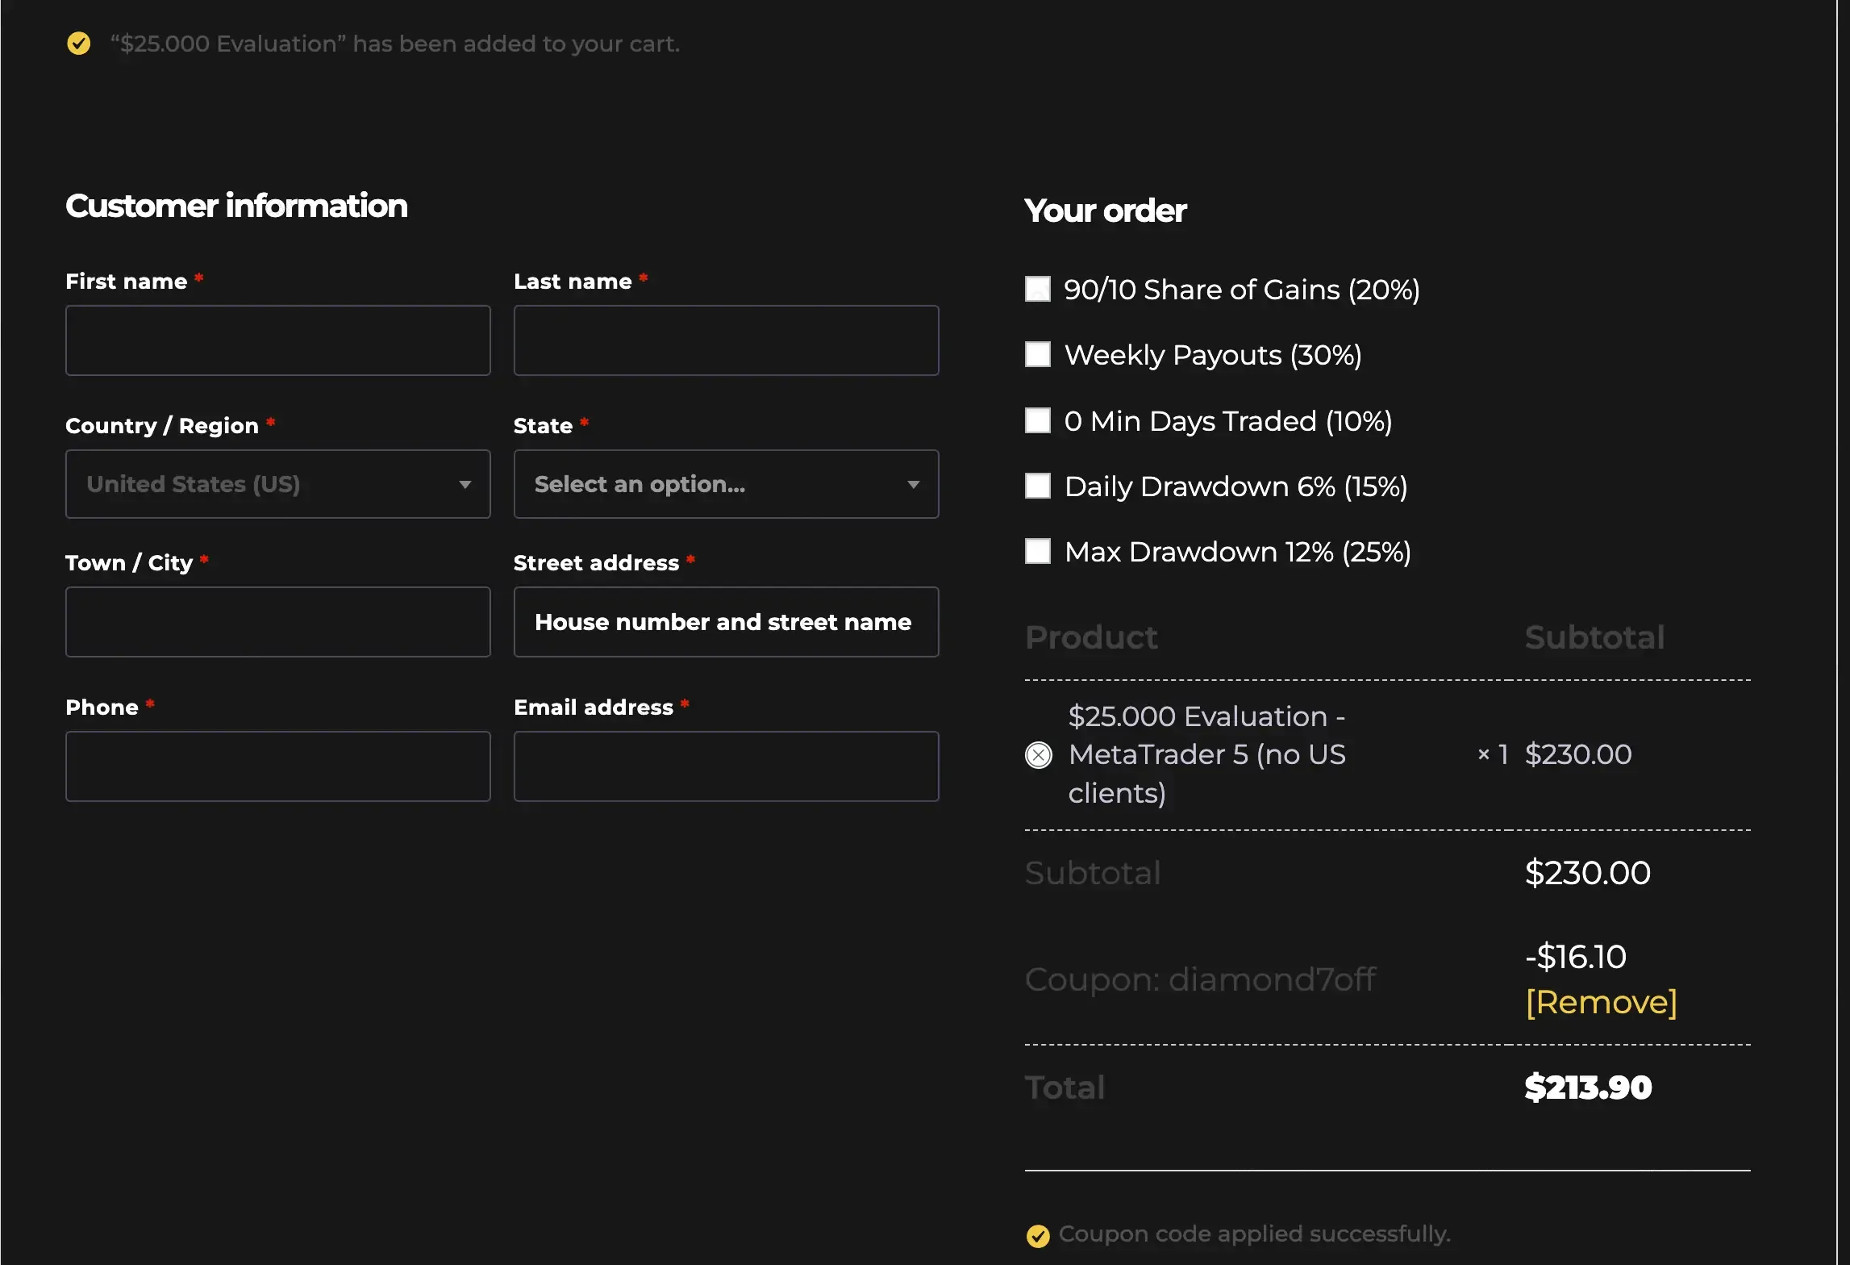
Task: Open the State select dropdown
Action: (x=726, y=484)
